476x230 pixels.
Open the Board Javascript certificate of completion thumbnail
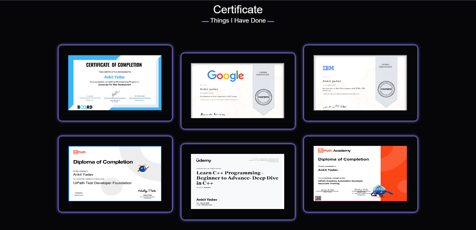[x=115, y=83]
